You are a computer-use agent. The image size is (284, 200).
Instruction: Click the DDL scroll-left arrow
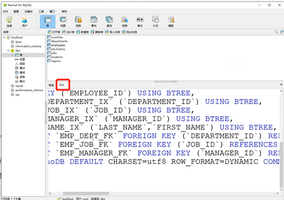(50, 193)
